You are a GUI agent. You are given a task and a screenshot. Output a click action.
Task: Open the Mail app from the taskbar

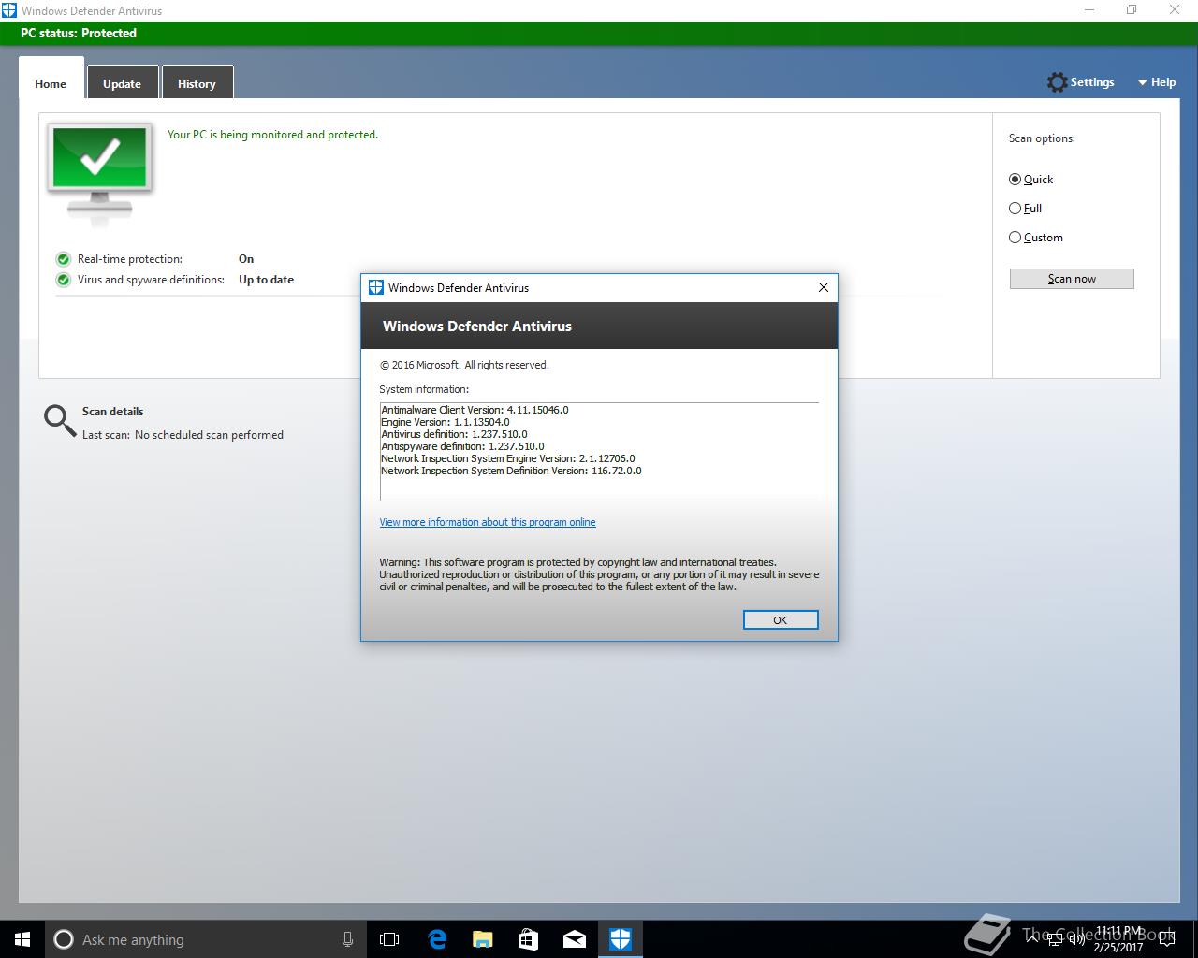click(x=574, y=939)
